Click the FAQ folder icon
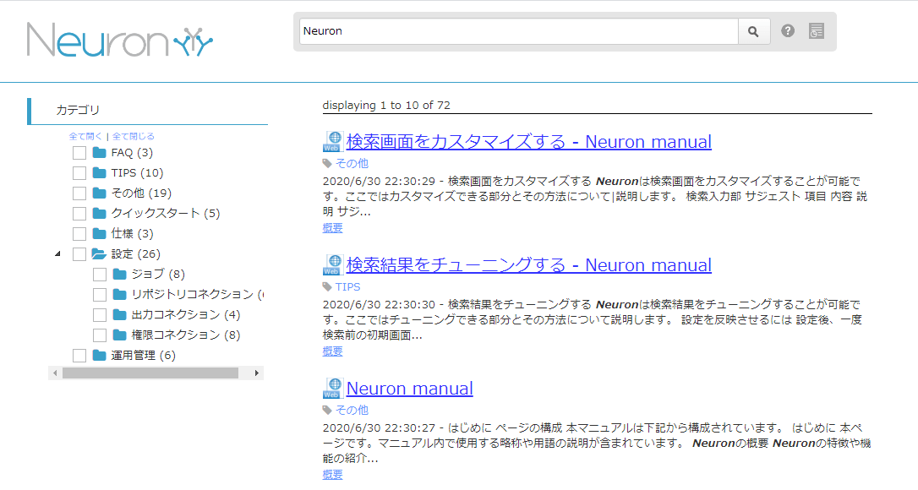Image resolution: width=918 pixels, height=490 pixels. 100,153
